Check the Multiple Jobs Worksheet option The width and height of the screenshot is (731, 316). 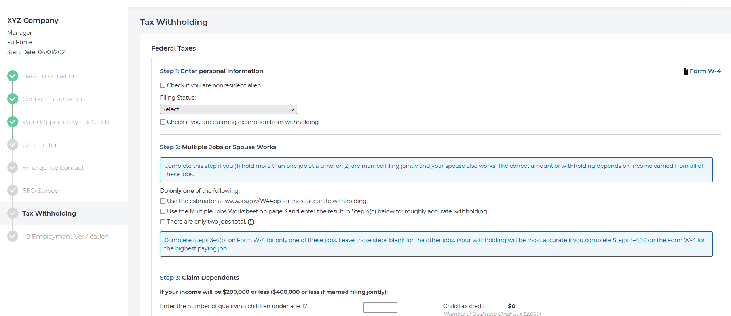coord(163,211)
